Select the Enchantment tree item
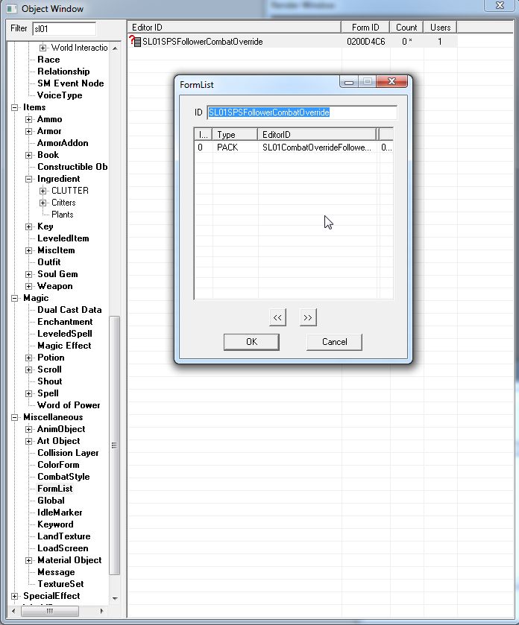 tap(65, 322)
